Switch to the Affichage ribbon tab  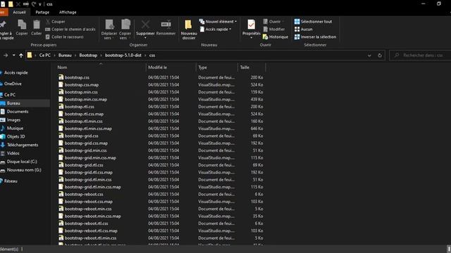pos(68,13)
